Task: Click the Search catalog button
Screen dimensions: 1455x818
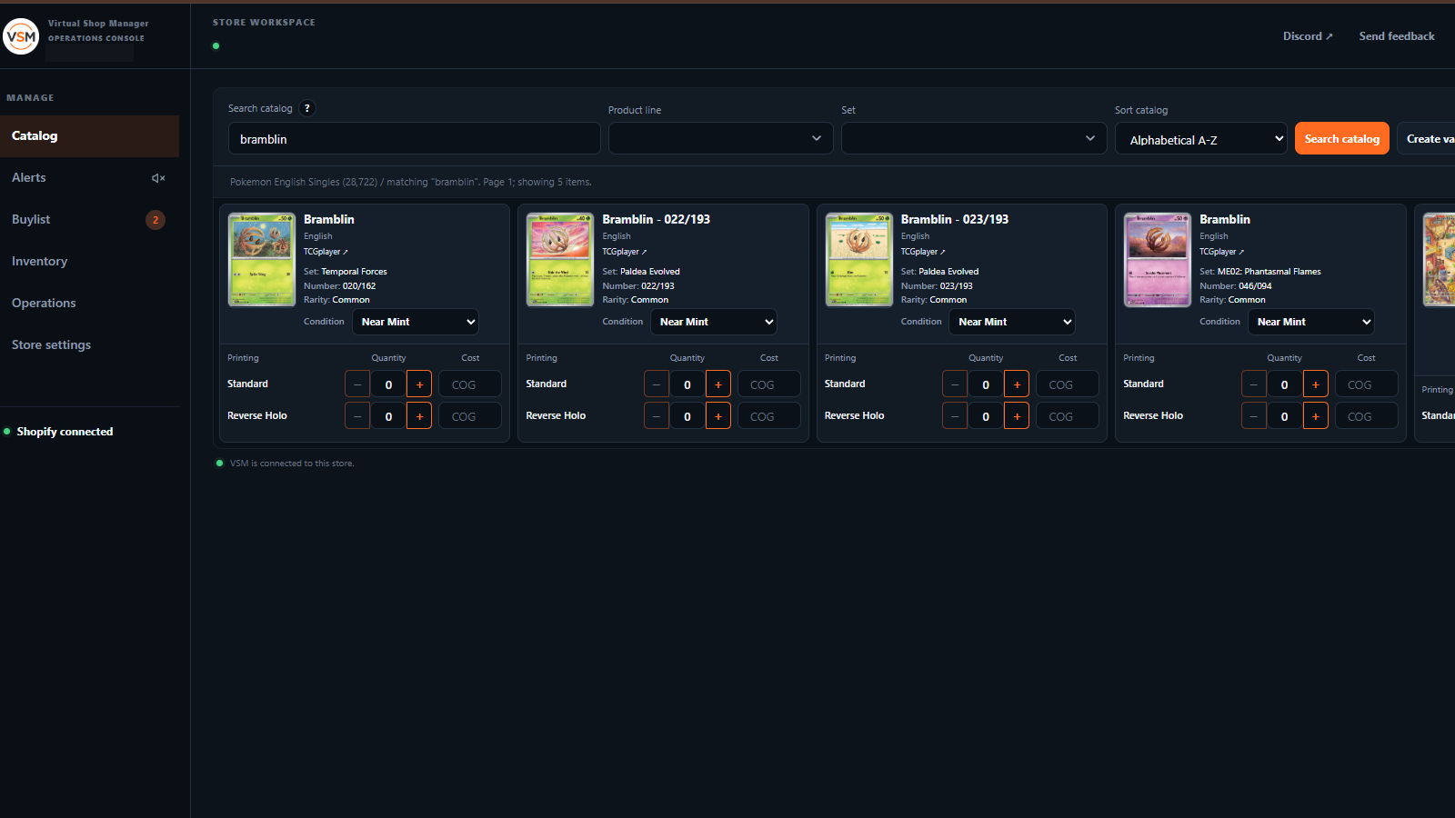Action: point(1342,138)
